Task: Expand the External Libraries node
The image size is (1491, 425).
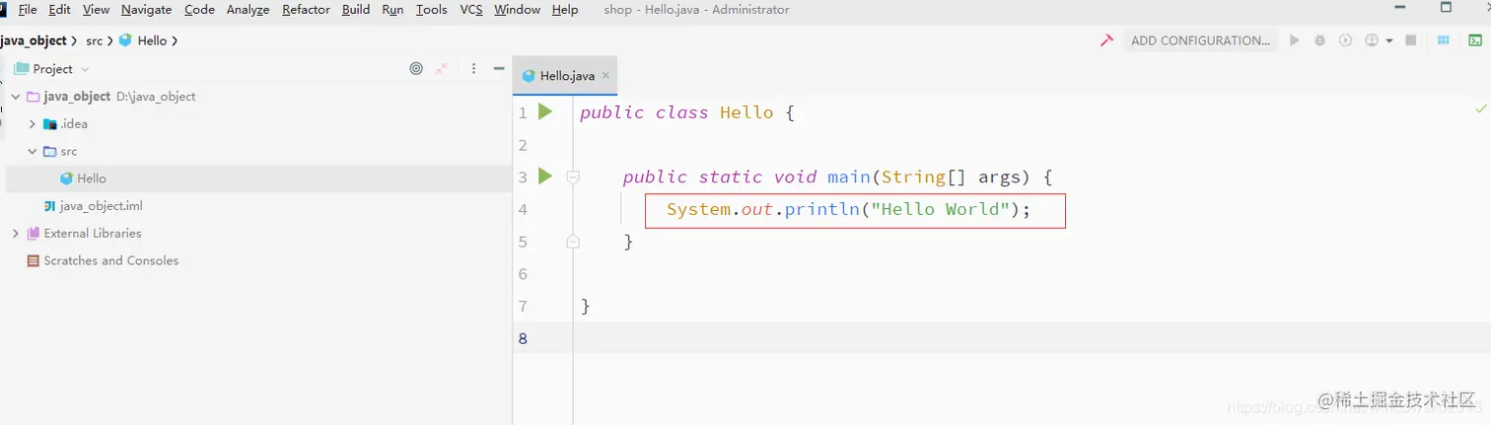Action: coord(16,234)
